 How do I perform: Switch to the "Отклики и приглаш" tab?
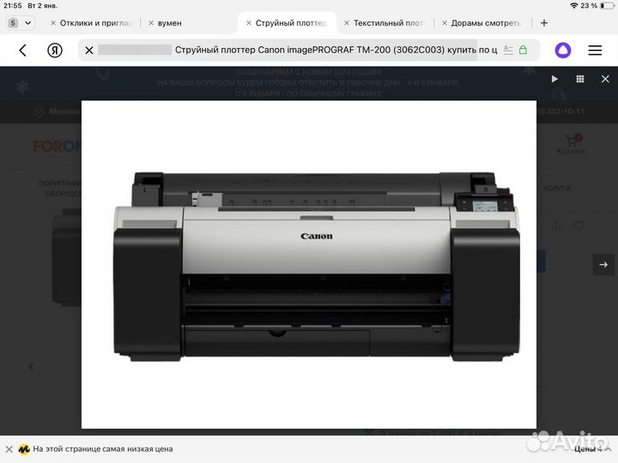pos(94,23)
